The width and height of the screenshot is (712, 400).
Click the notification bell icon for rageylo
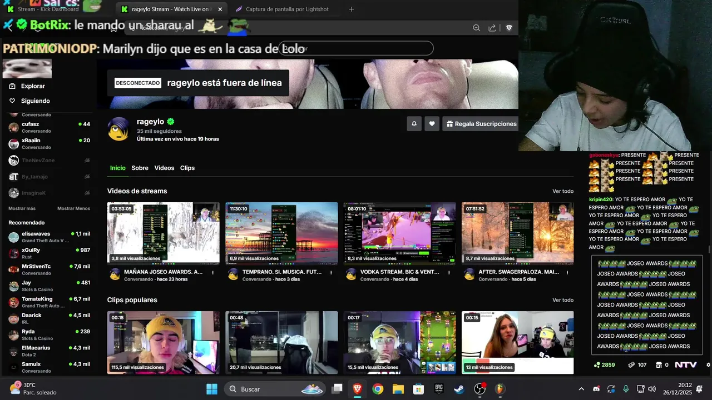pyautogui.click(x=414, y=124)
